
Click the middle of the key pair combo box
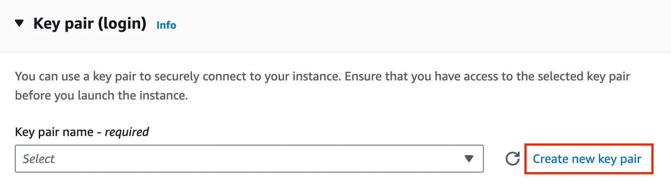point(249,159)
